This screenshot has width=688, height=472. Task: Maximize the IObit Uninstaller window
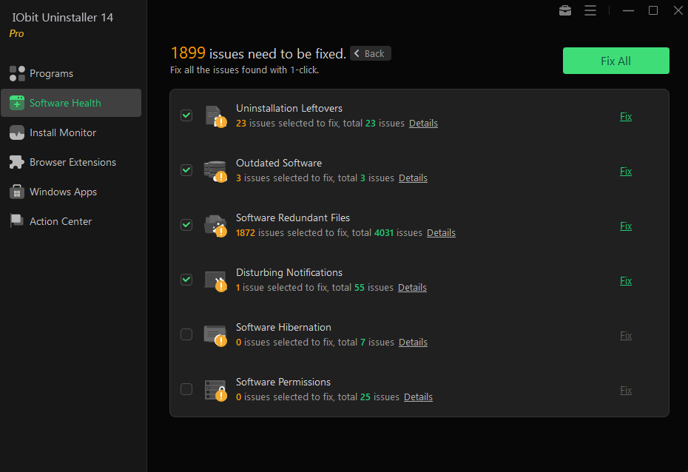(653, 10)
